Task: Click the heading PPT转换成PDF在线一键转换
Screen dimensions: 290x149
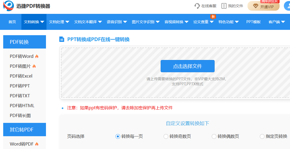Action: click(98, 39)
